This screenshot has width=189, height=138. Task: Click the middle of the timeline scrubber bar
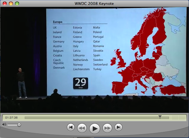pos(97,118)
